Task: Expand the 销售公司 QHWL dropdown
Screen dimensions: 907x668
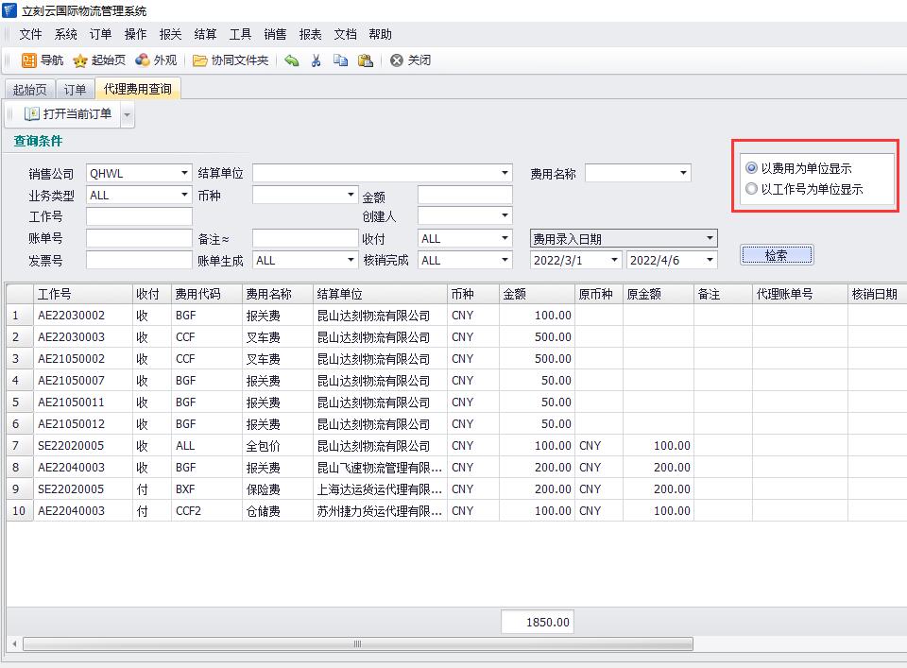Action: tap(184, 173)
